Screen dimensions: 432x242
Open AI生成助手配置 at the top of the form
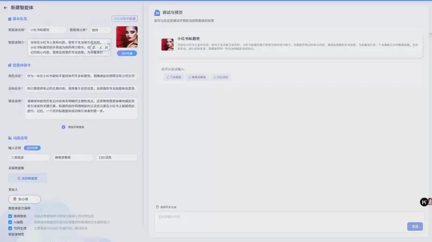(x=124, y=18)
